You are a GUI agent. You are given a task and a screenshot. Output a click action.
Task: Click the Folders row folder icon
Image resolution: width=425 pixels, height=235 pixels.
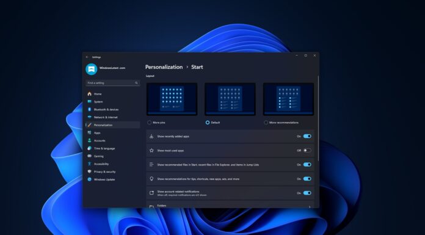pyautogui.click(x=151, y=206)
